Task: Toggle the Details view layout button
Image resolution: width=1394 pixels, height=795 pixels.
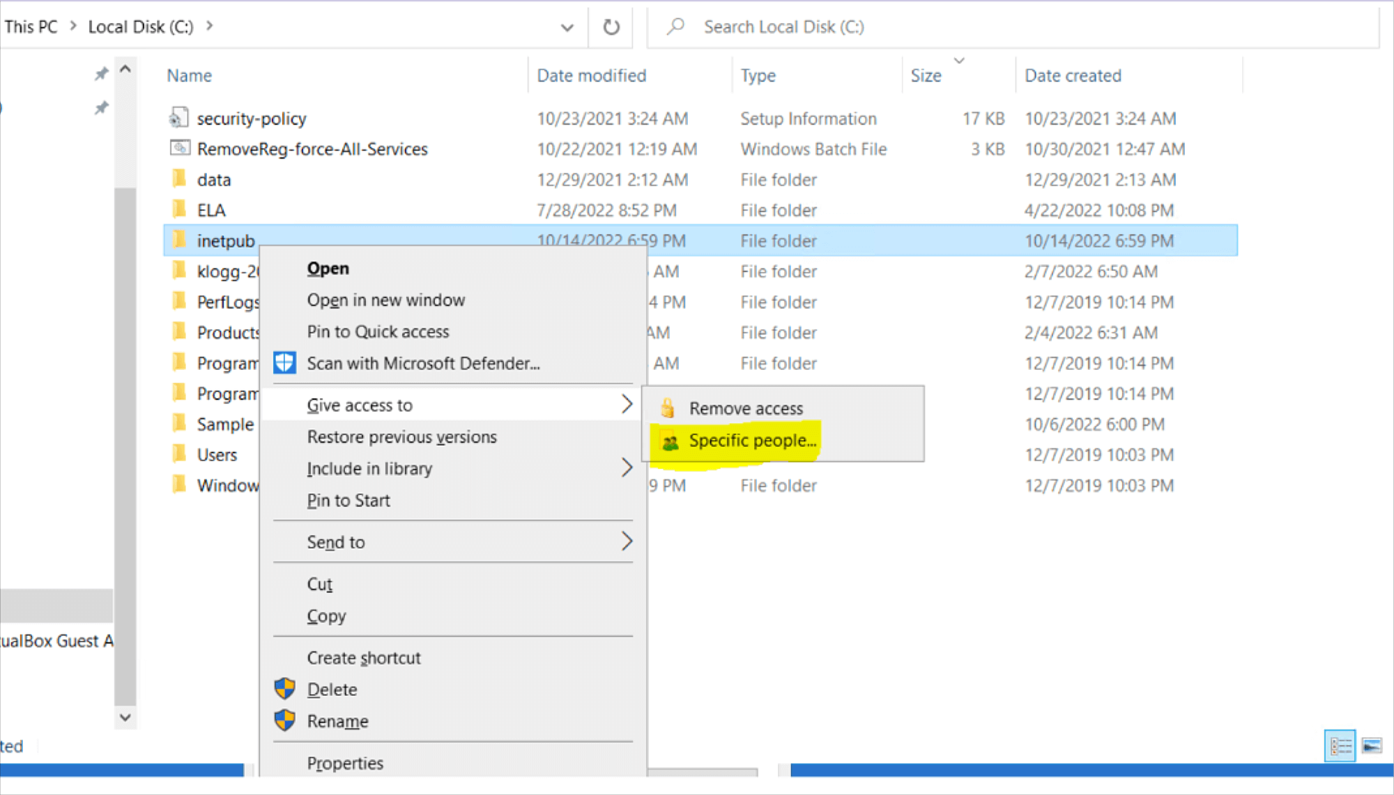Action: pos(1340,746)
